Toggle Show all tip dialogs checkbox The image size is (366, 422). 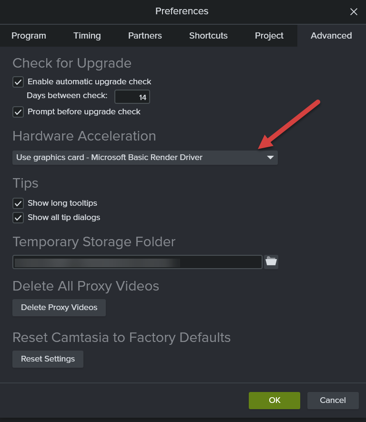tap(18, 218)
